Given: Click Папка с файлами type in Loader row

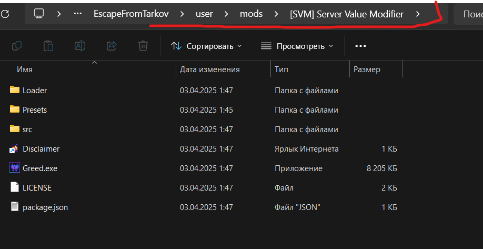Looking at the screenshot, I should tap(306, 91).
